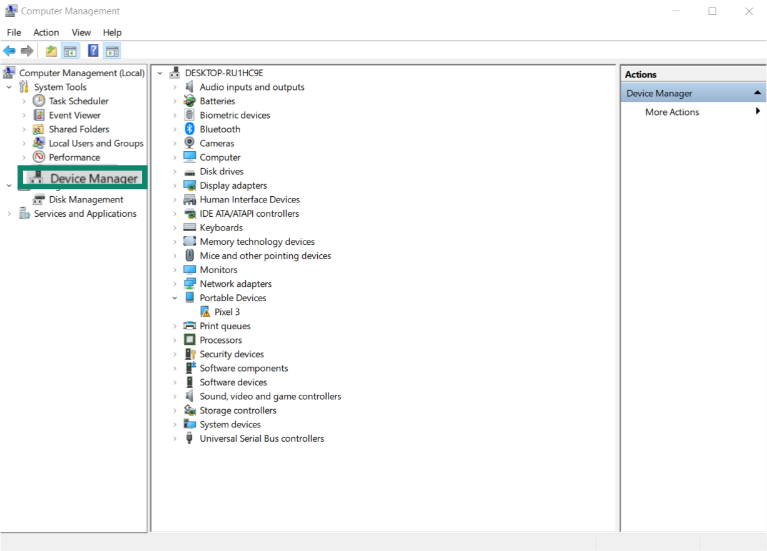Expand System Tools in the sidebar

(9, 86)
